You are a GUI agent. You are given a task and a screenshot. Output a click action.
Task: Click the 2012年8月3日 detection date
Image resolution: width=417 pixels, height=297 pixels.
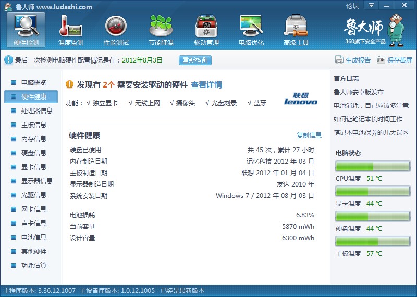pos(142,60)
